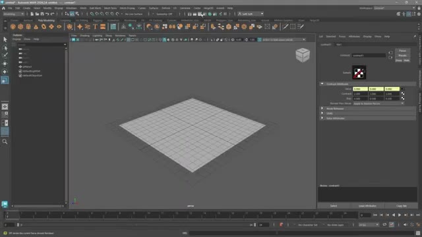The width and height of the screenshot is (422, 237).
Task: Click the first yellow Value input field
Action: click(x=360, y=89)
